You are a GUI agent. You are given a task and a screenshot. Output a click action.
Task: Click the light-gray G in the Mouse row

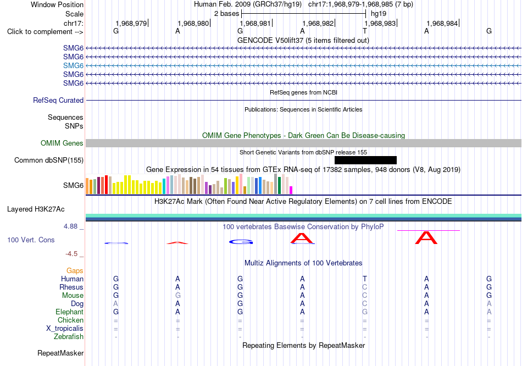178,296
